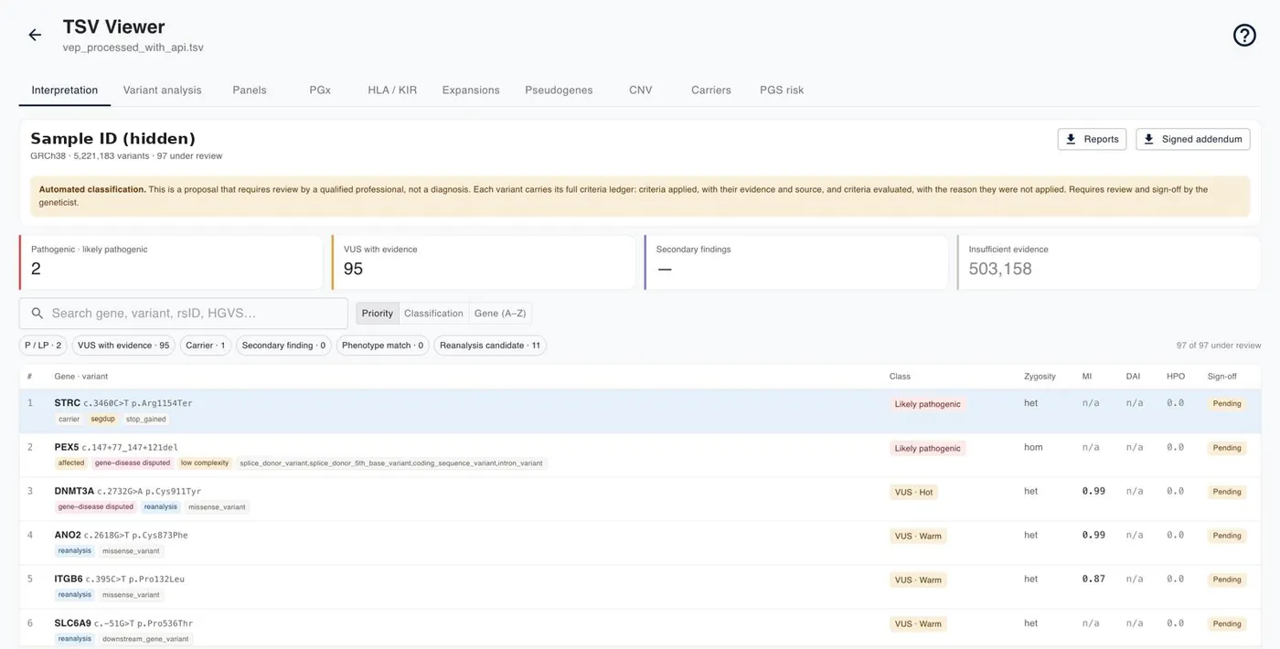Image resolution: width=1280 pixels, height=649 pixels.
Task: Open the Pathogenic · likely pathogenic summary card
Action: pos(171,262)
